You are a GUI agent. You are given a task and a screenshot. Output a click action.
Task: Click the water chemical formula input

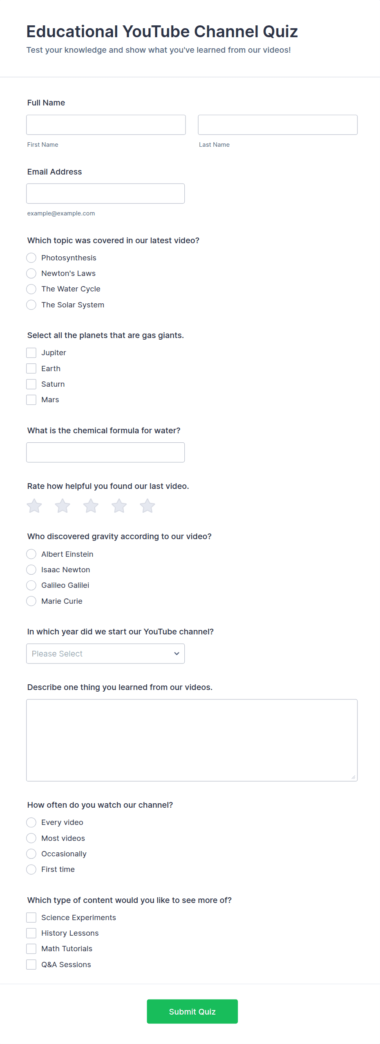(x=105, y=453)
